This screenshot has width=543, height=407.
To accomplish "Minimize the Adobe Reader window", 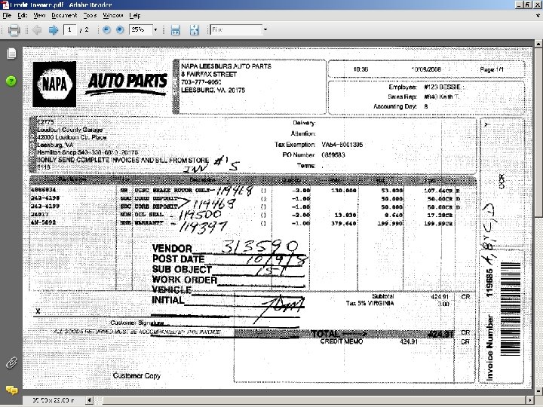I will (519, 5).
